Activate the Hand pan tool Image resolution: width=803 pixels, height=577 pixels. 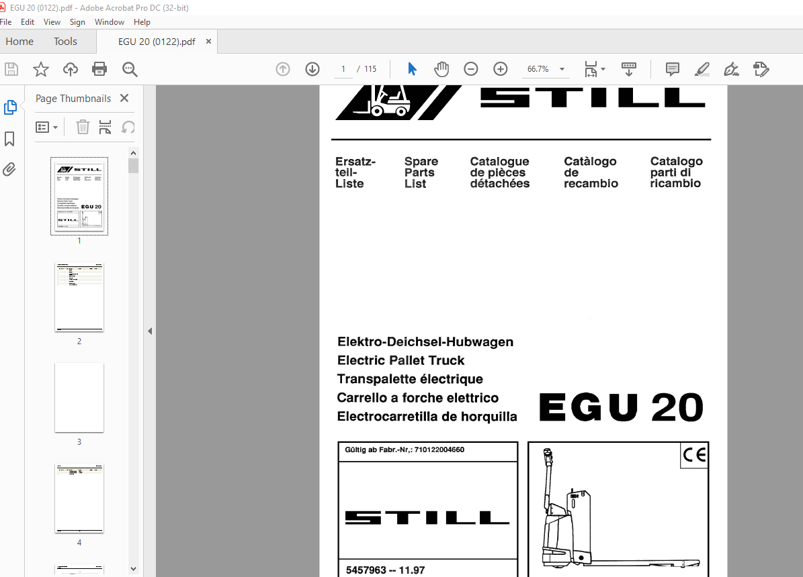coord(441,69)
